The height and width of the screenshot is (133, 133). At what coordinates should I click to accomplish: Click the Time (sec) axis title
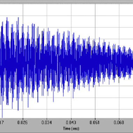pos(71,128)
